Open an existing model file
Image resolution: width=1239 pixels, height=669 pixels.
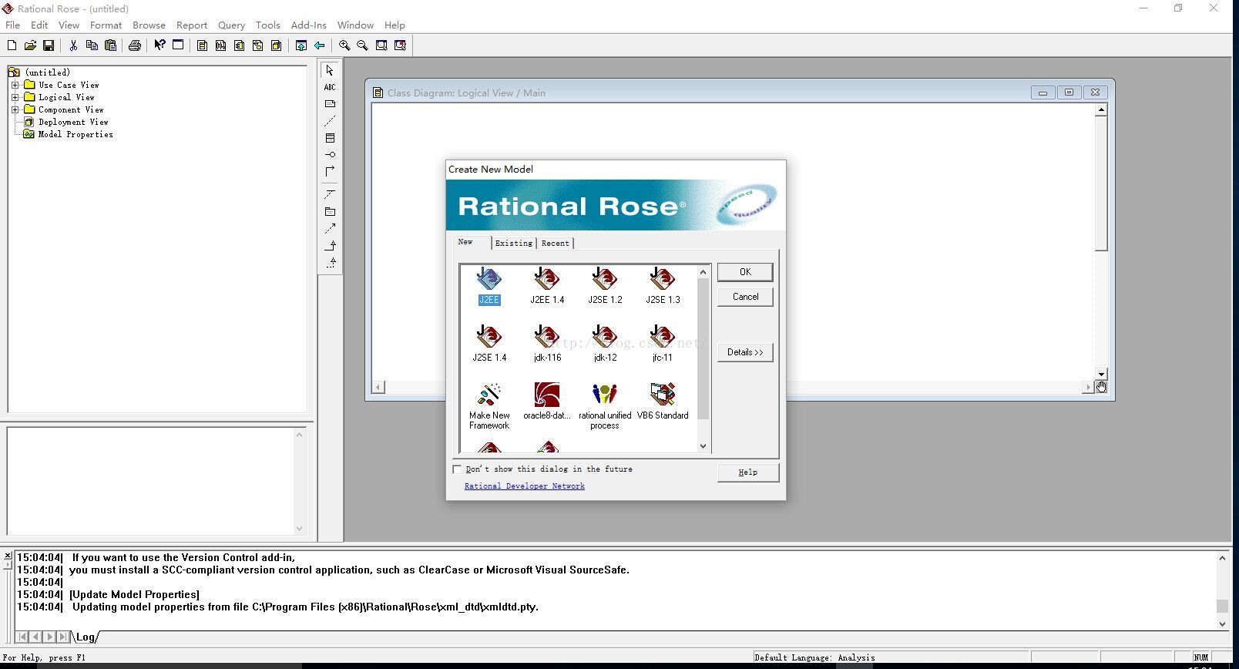30,45
